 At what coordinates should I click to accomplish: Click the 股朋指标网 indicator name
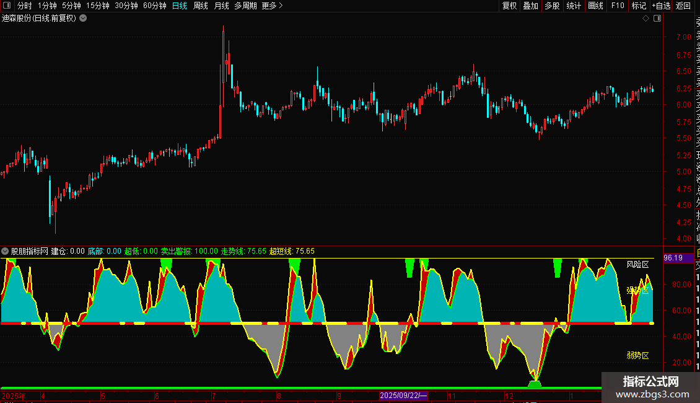(30, 251)
